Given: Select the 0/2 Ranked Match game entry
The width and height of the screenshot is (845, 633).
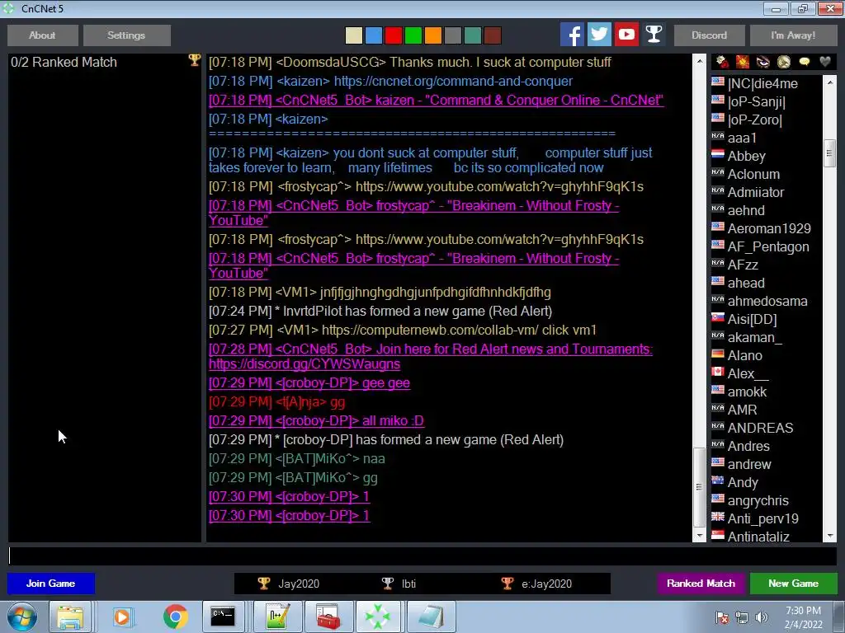Looking at the screenshot, I should [105, 62].
